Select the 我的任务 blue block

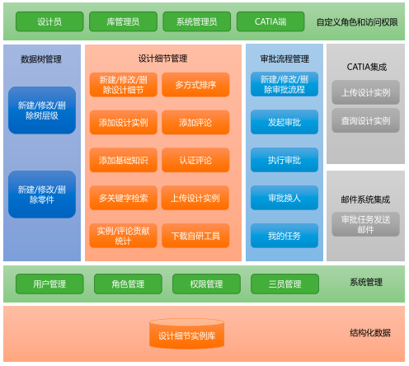click(x=284, y=236)
